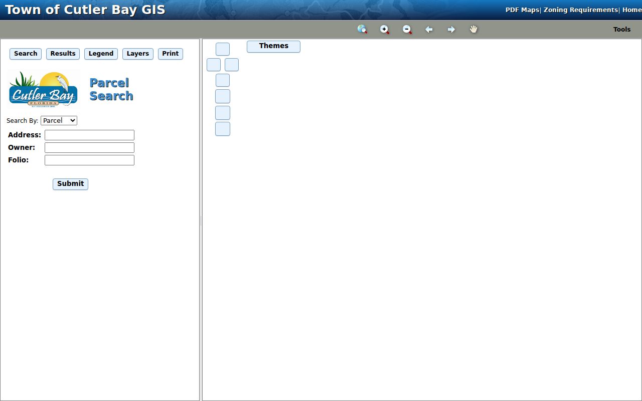Click the Cutler Bay logo image
The image size is (642, 401).
[x=43, y=89]
